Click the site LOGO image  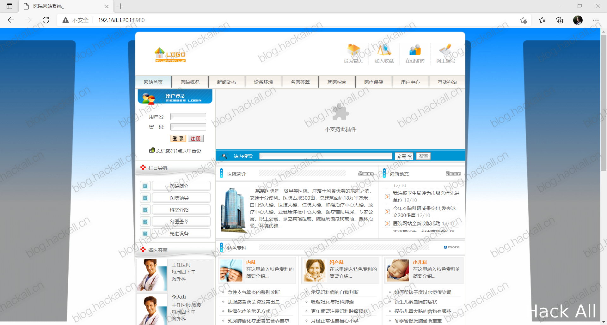[170, 55]
